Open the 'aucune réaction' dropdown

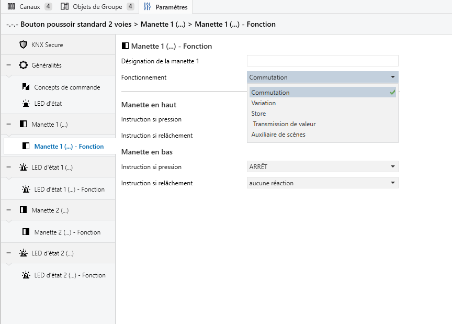[x=322, y=183]
